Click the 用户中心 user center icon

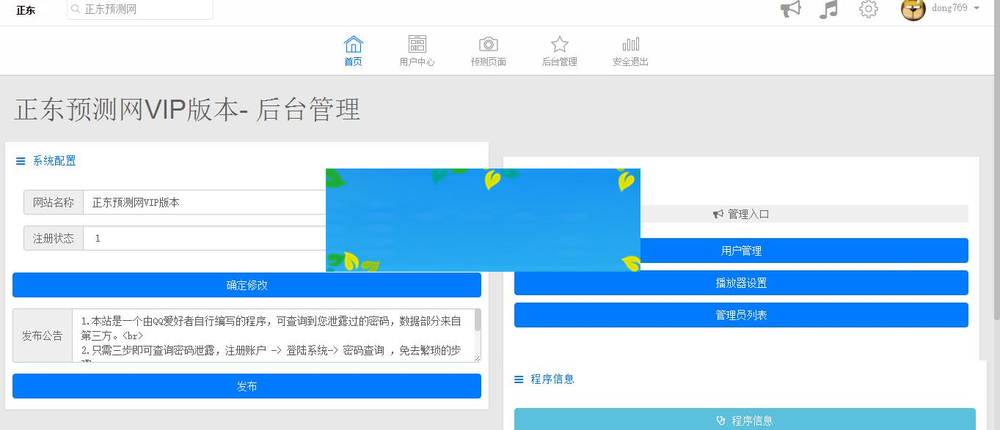(417, 44)
